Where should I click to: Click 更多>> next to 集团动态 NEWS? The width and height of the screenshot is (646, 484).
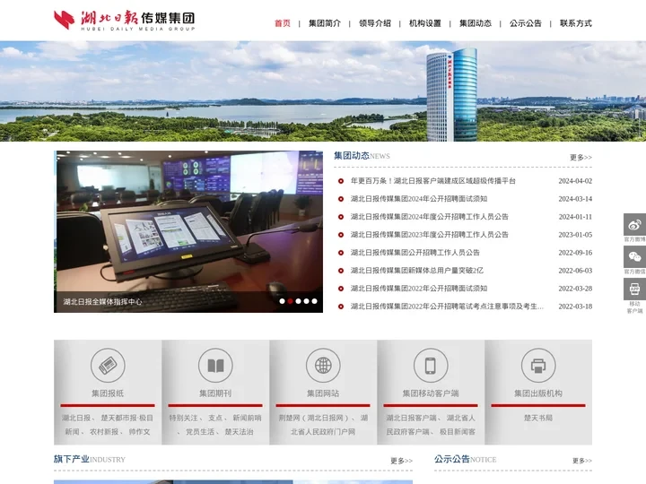(x=581, y=157)
